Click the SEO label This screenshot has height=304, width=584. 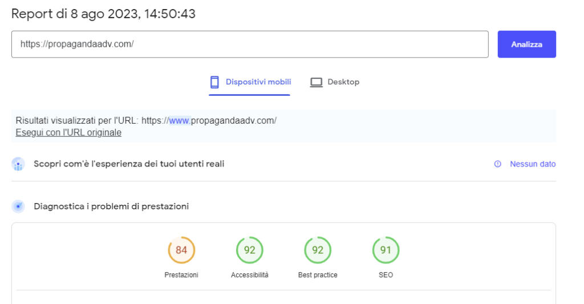point(386,275)
